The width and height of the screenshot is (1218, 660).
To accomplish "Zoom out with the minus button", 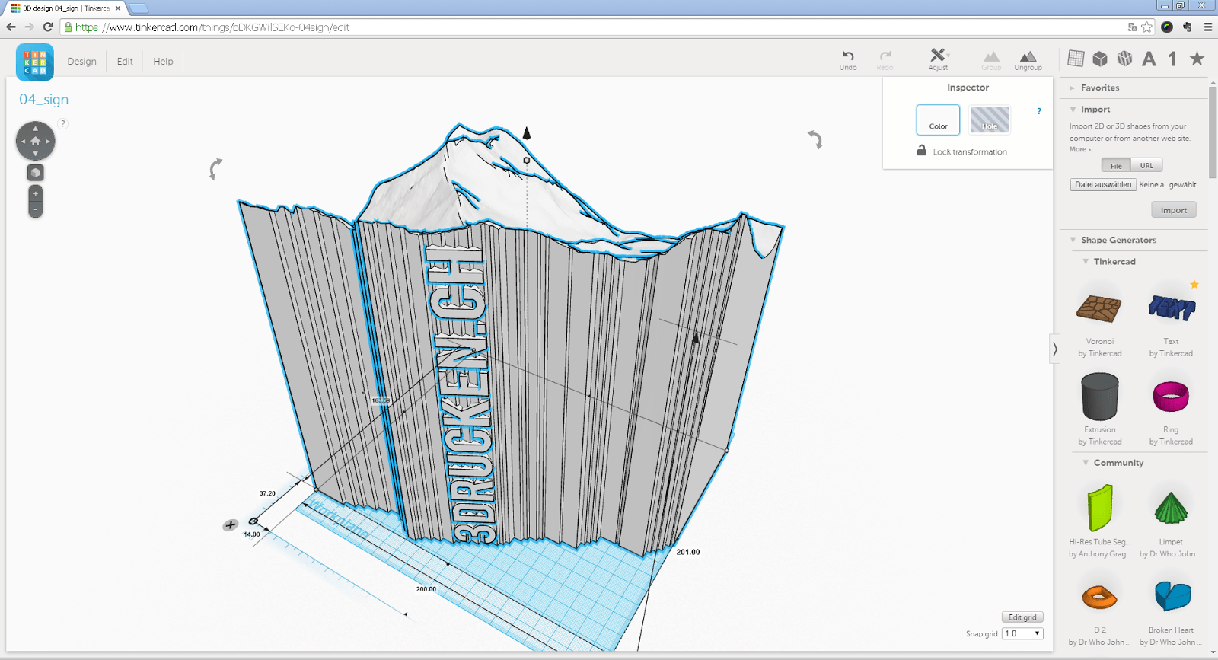I will pyautogui.click(x=35, y=209).
